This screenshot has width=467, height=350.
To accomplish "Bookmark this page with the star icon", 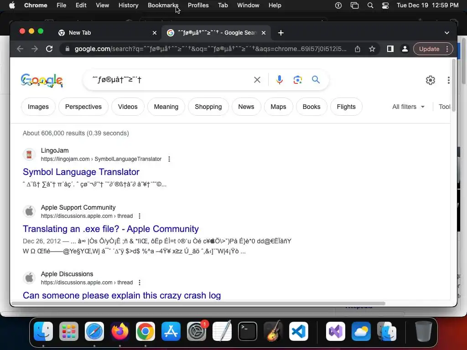I will click(x=372, y=49).
